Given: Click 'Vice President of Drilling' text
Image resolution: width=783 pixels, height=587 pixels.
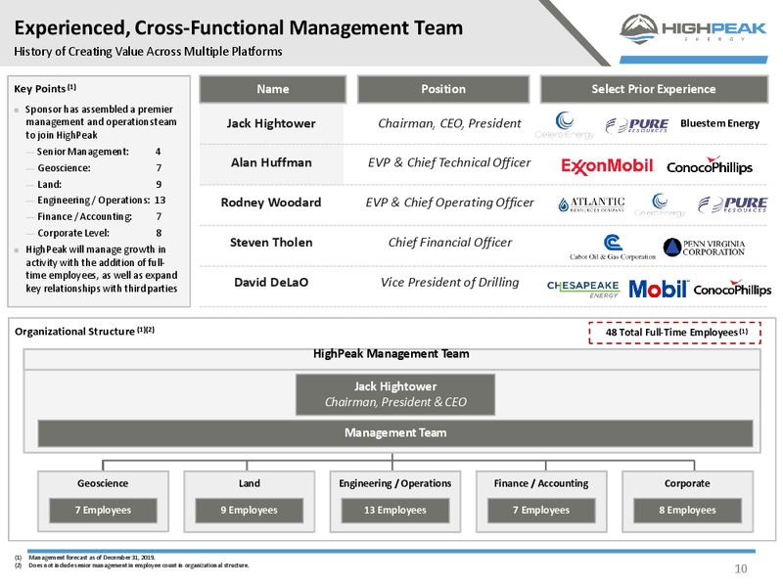Looking at the screenshot, I should point(449,283).
